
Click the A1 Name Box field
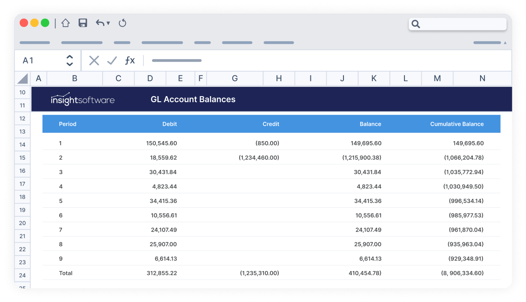(x=41, y=60)
